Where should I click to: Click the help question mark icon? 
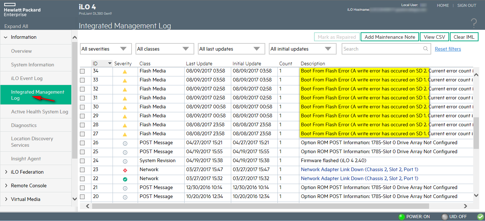pos(474,24)
